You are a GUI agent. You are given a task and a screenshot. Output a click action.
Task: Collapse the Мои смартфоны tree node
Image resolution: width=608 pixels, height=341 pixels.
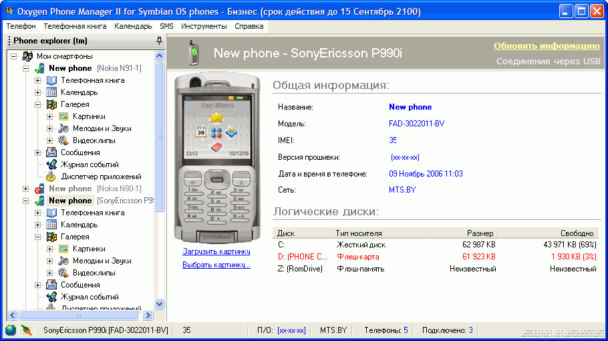(x=14, y=57)
